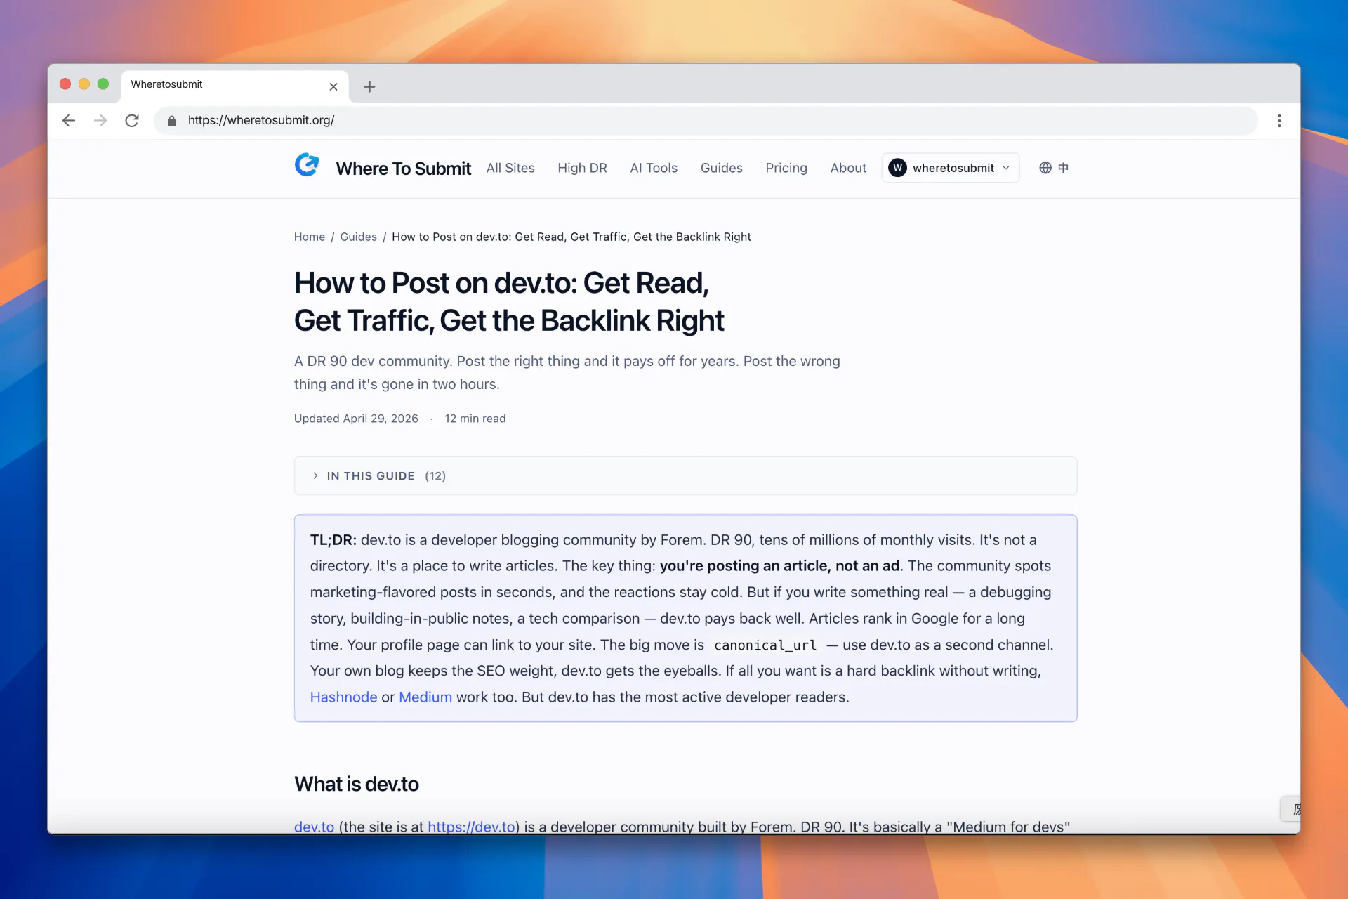Go to Home in the breadcrumb
Viewport: 1348px width, 899px height.
coord(310,237)
